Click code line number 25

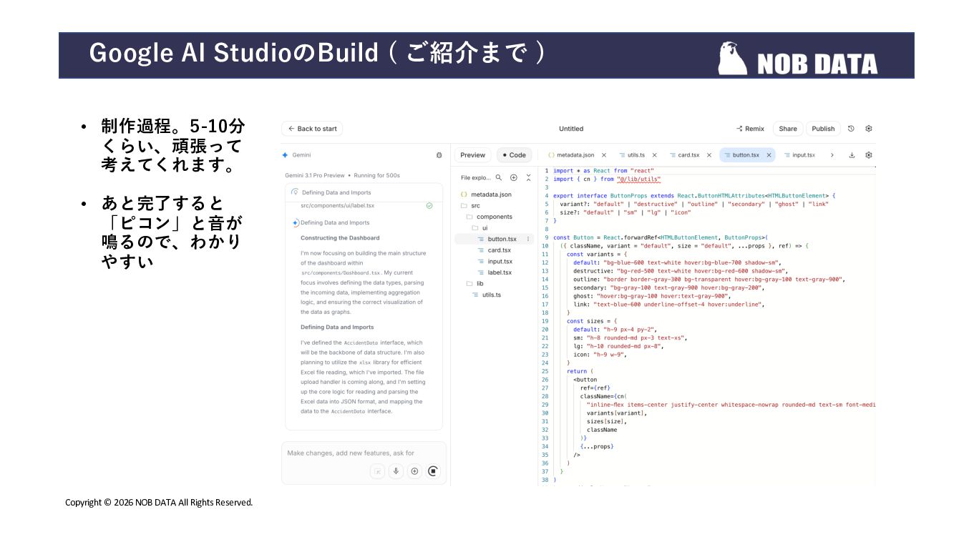(x=545, y=371)
